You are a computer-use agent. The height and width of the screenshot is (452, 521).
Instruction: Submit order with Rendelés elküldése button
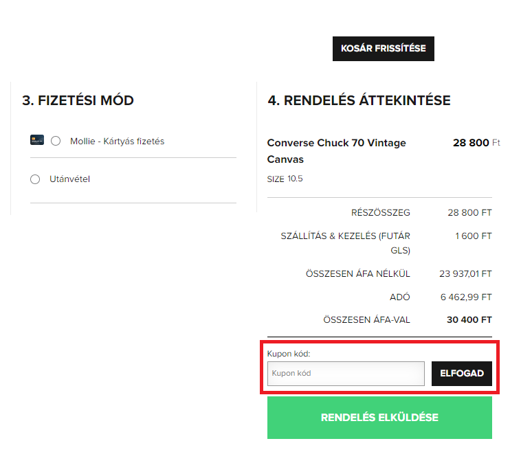(379, 418)
